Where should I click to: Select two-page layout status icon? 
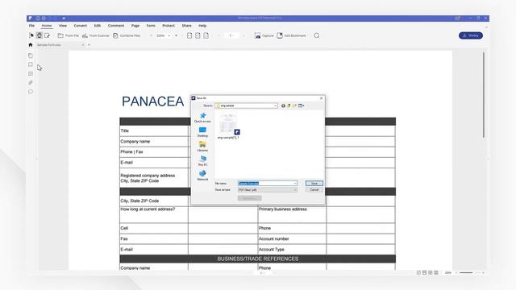[431, 272]
